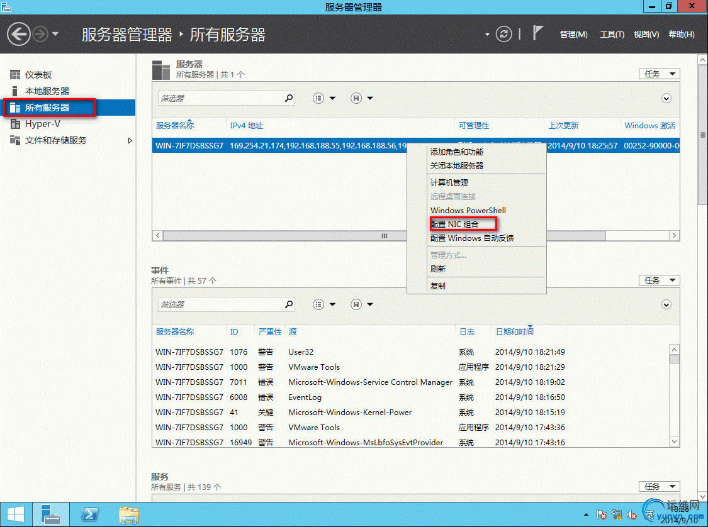Screen dimensions: 708x527
Task: Click the refresh icon in header
Action: [x=504, y=35]
